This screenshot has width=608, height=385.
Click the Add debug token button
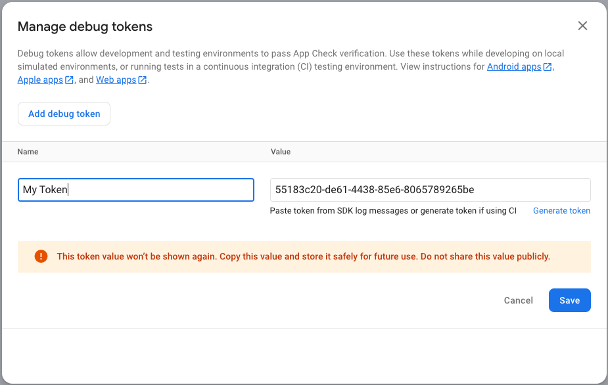(64, 113)
